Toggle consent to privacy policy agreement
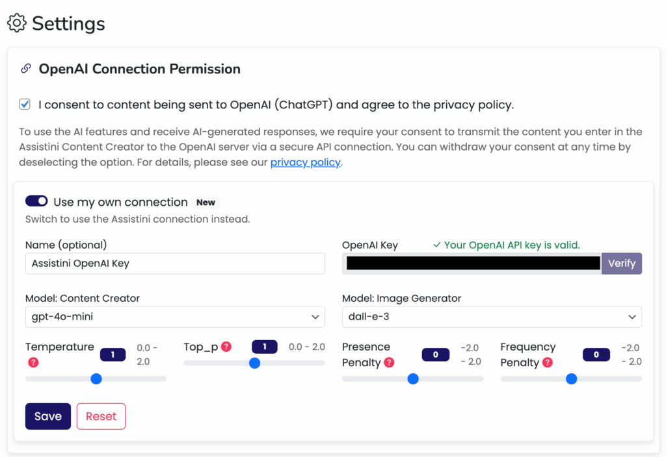This screenshot has height=457, width=666. (x=24, y=104)
